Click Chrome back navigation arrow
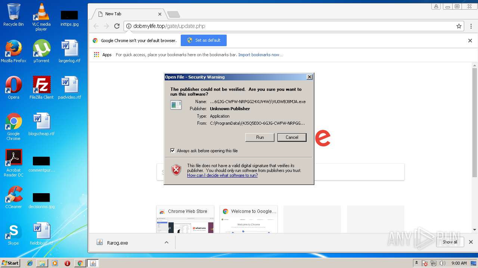This screenshot has width=478, height=268. (96, 26)
